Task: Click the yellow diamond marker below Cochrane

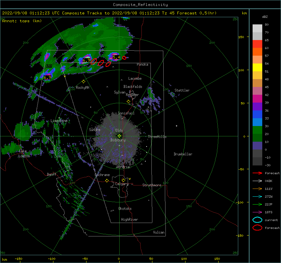Action: [107, 180]
